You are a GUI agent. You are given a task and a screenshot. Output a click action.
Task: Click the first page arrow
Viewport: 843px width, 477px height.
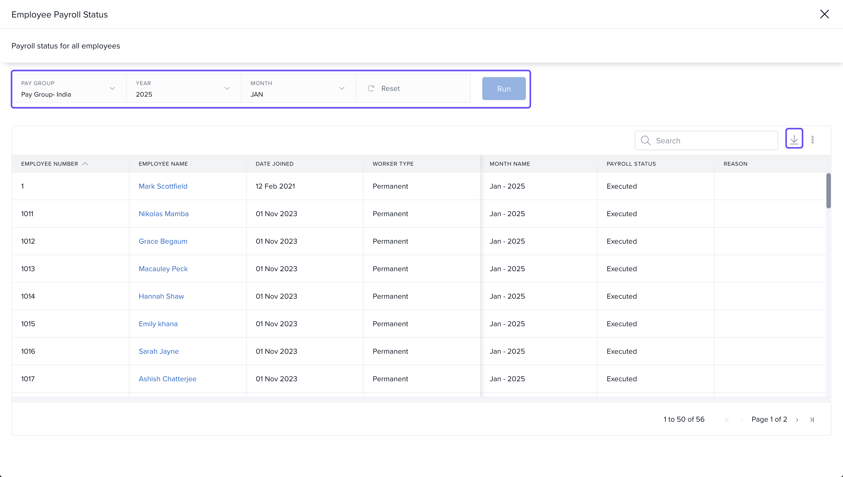[727, 420]
